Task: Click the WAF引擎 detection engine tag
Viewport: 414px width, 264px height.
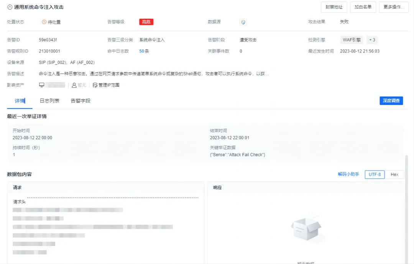Action: (x=352, y=40)
